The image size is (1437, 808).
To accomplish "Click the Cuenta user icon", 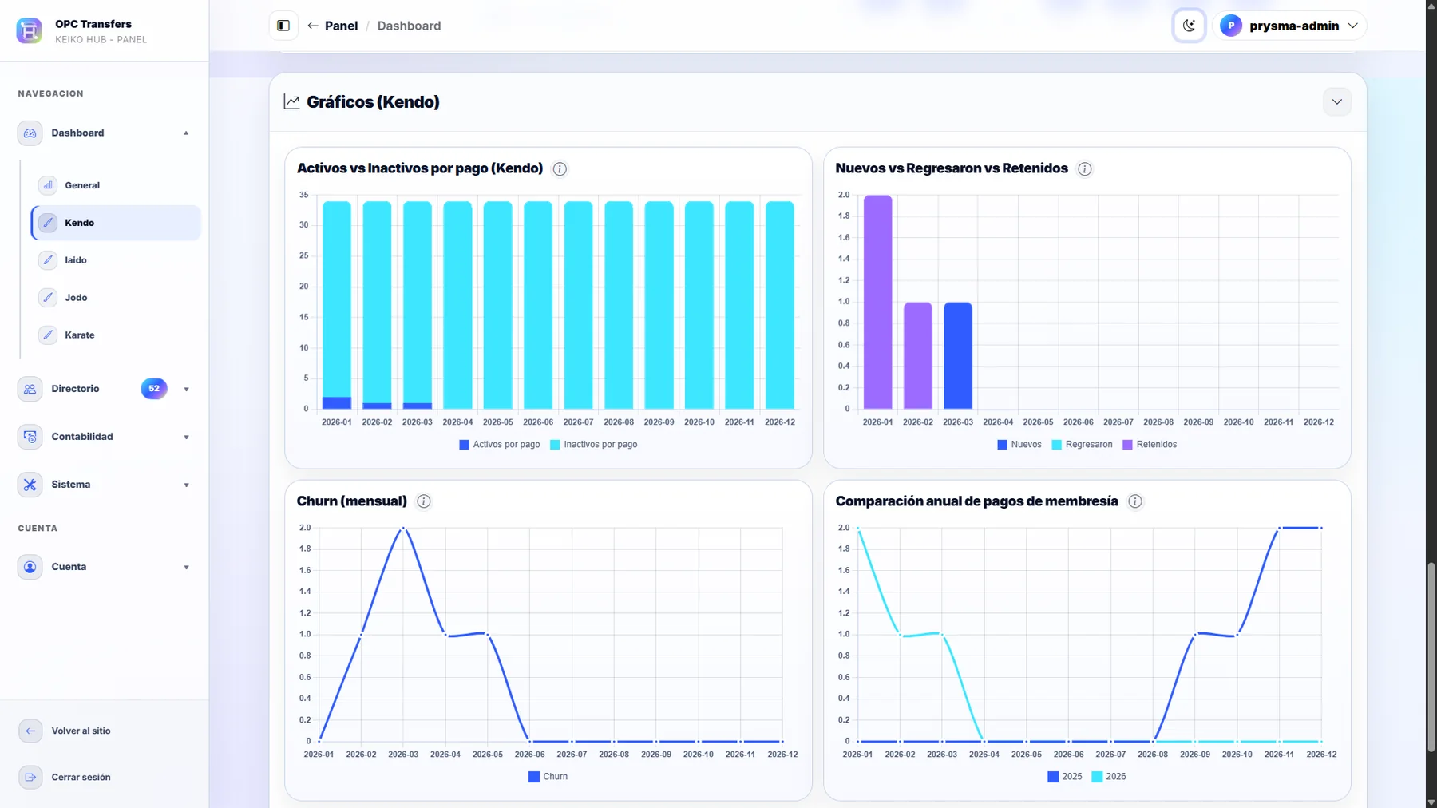I will point(30,567).
